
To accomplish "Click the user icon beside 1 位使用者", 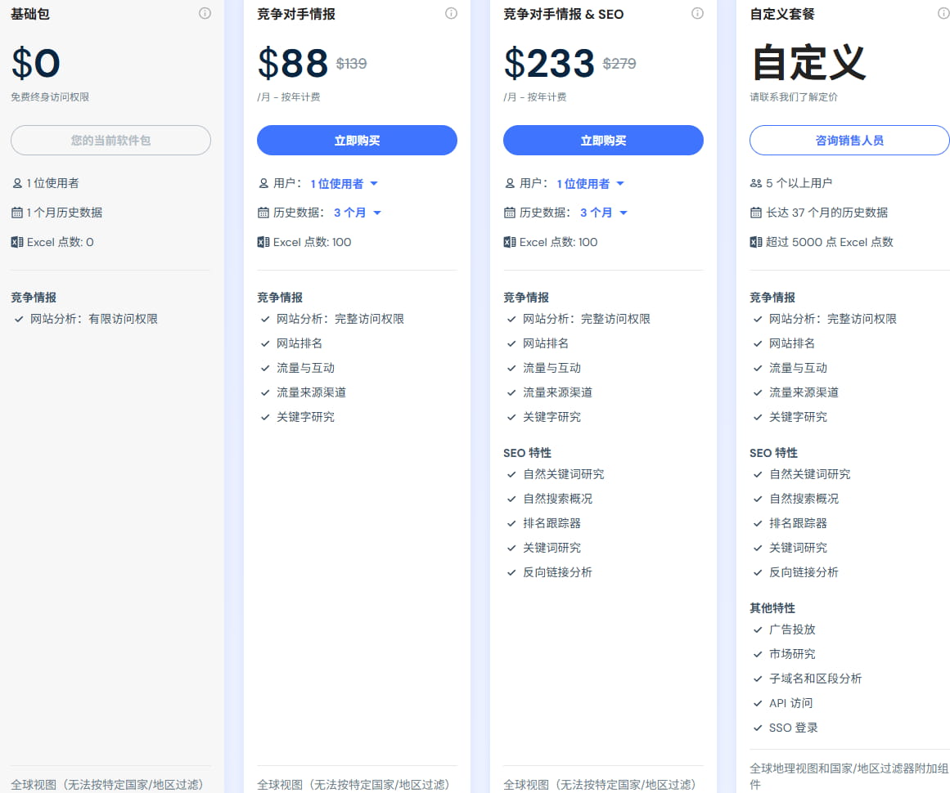I will [18, 183].
